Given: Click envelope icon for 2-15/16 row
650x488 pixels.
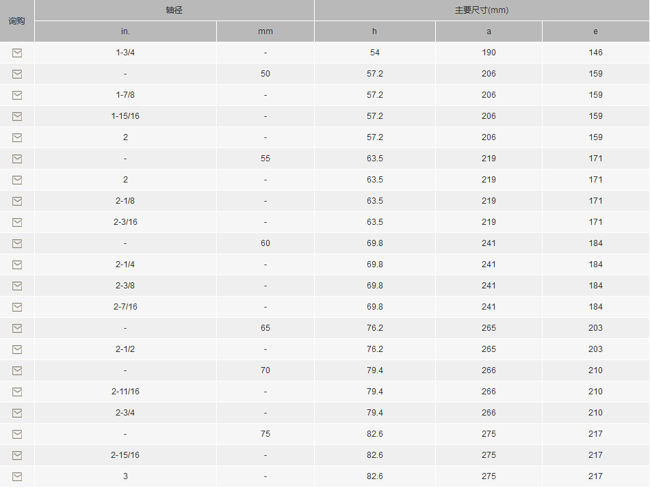Looking at the screenshot, I should [17, 455].
